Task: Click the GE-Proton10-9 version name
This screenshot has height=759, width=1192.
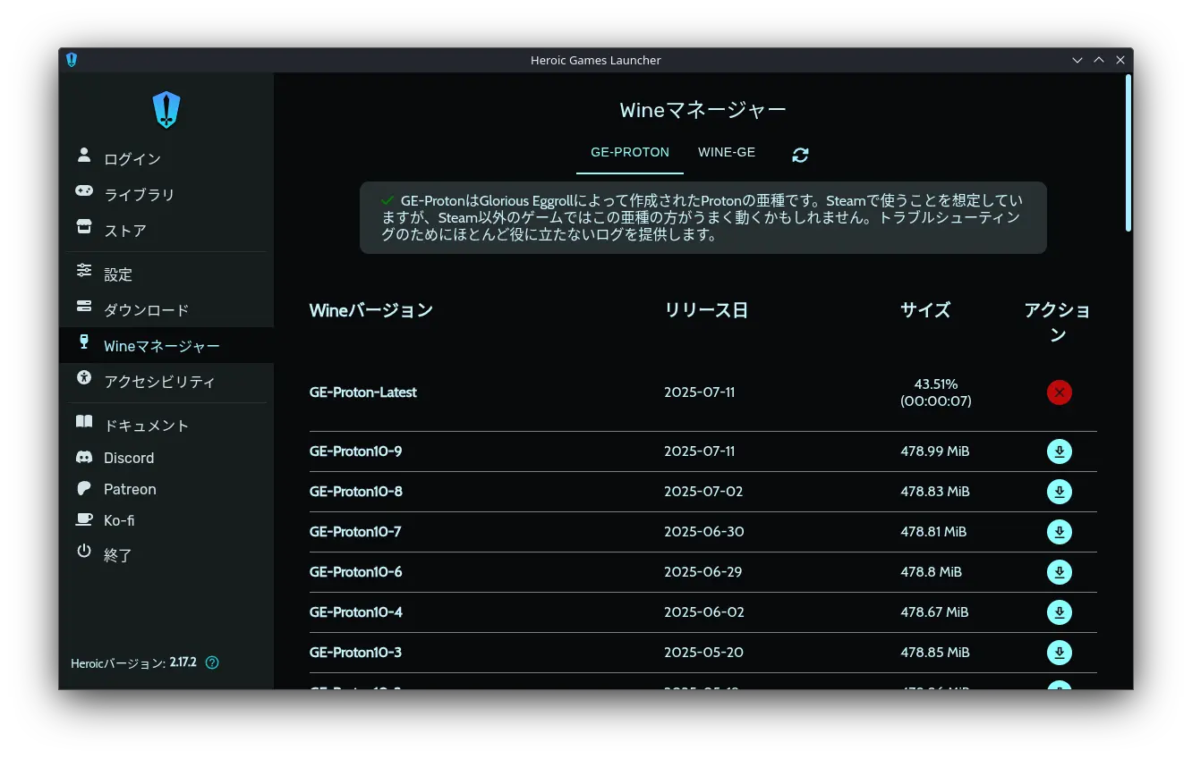Action: (x=356, y=451)
